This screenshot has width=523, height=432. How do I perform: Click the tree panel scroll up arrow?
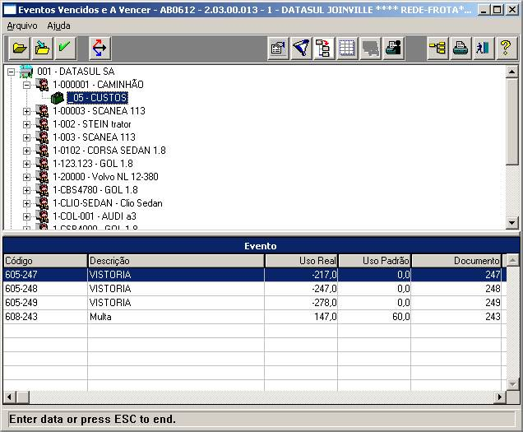(x=512, y=72)
